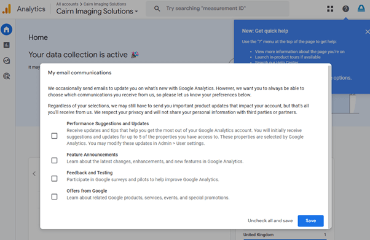The height and width of the screenshot is (240, 370).
Task: Click the search magnifier icon
Action: tap(157, 9)
